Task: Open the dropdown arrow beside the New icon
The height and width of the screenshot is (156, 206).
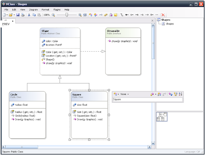Action: 7,15
